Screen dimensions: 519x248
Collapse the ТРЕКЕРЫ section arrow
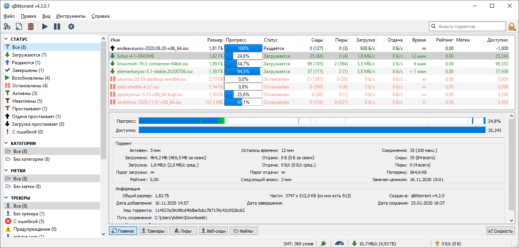7,198
